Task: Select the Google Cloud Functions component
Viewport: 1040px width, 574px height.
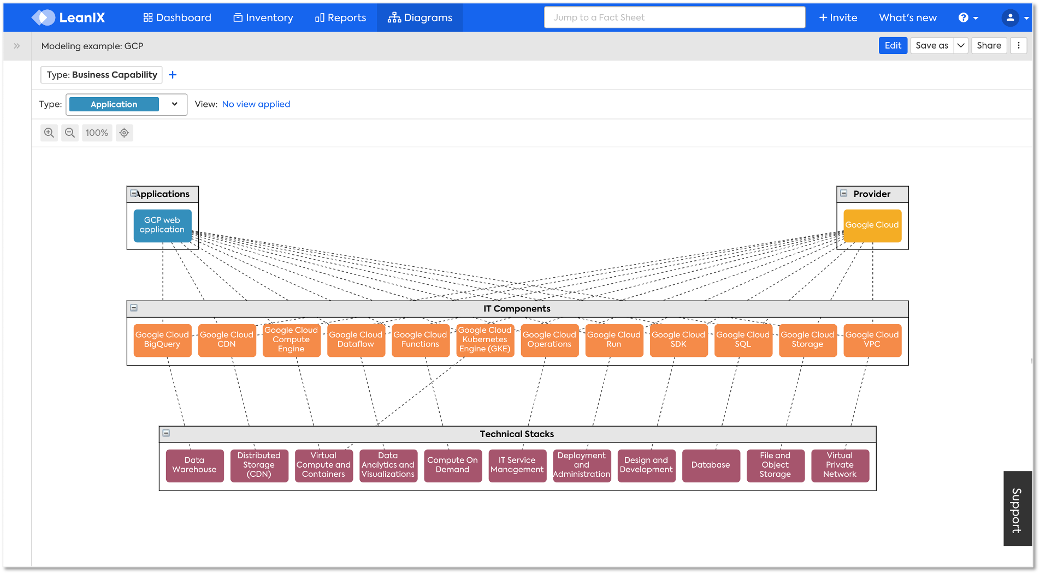Action: point(420,340)
